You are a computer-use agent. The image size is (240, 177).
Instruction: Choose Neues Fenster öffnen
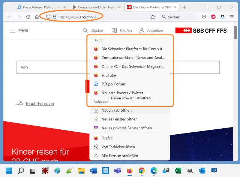[129, 119]
